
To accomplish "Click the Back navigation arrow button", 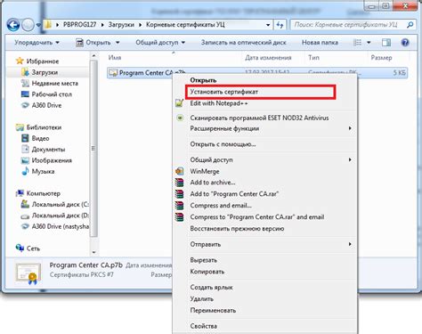I will pos(13,25).
